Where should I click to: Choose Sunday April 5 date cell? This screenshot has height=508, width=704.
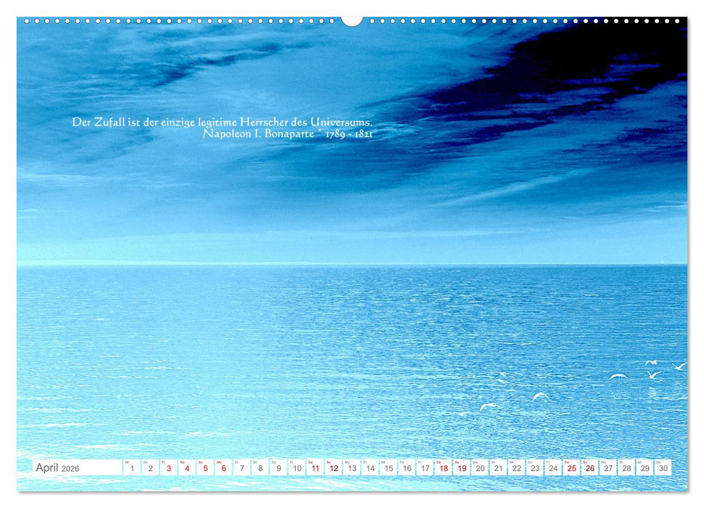[x=205, y=468]
